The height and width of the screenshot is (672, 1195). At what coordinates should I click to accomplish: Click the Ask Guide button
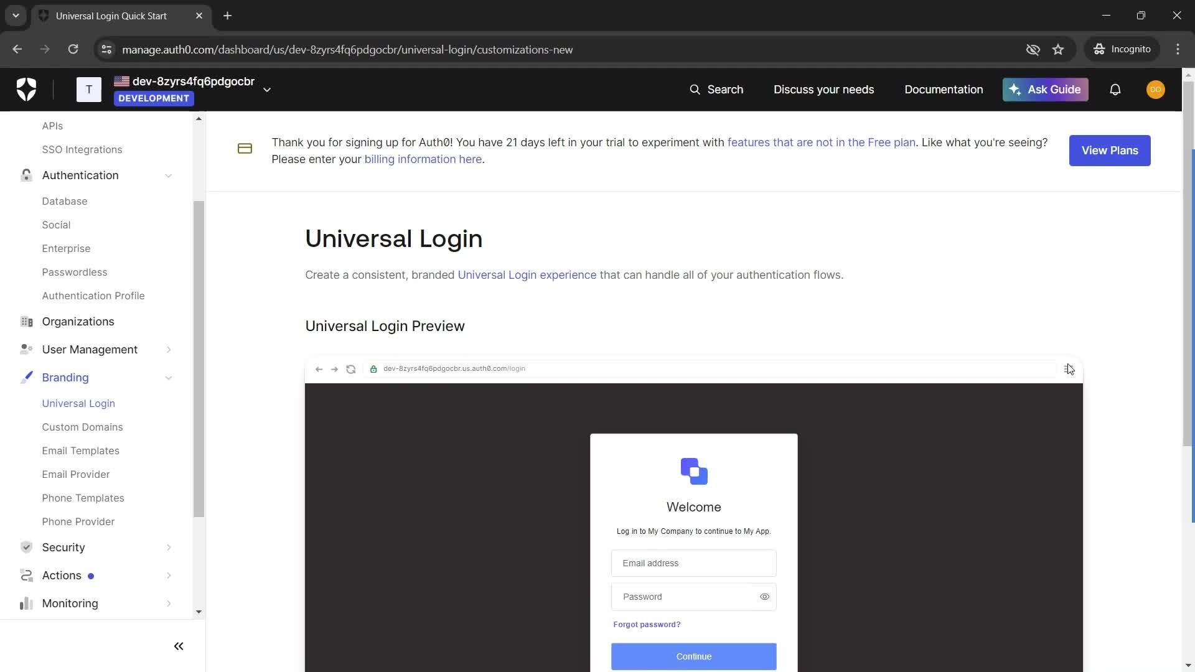[x=1046, y=90]
